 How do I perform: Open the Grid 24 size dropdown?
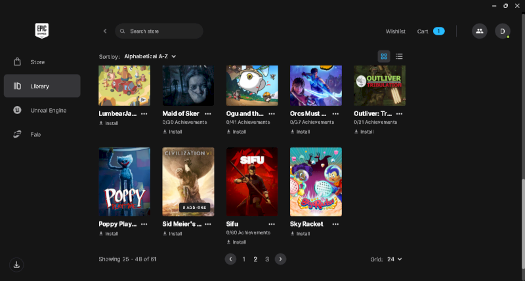(x=394, y=259)
